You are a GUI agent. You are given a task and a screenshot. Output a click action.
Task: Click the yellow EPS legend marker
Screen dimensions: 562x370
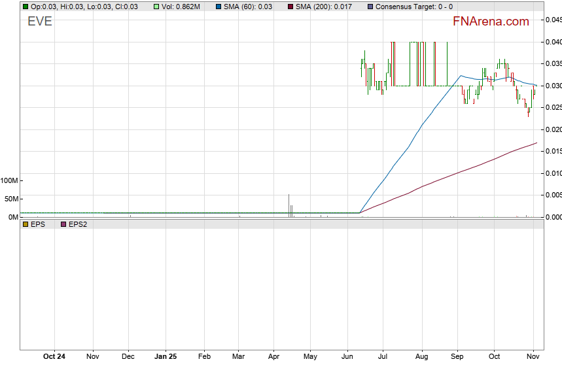click(x=25, y=224)
